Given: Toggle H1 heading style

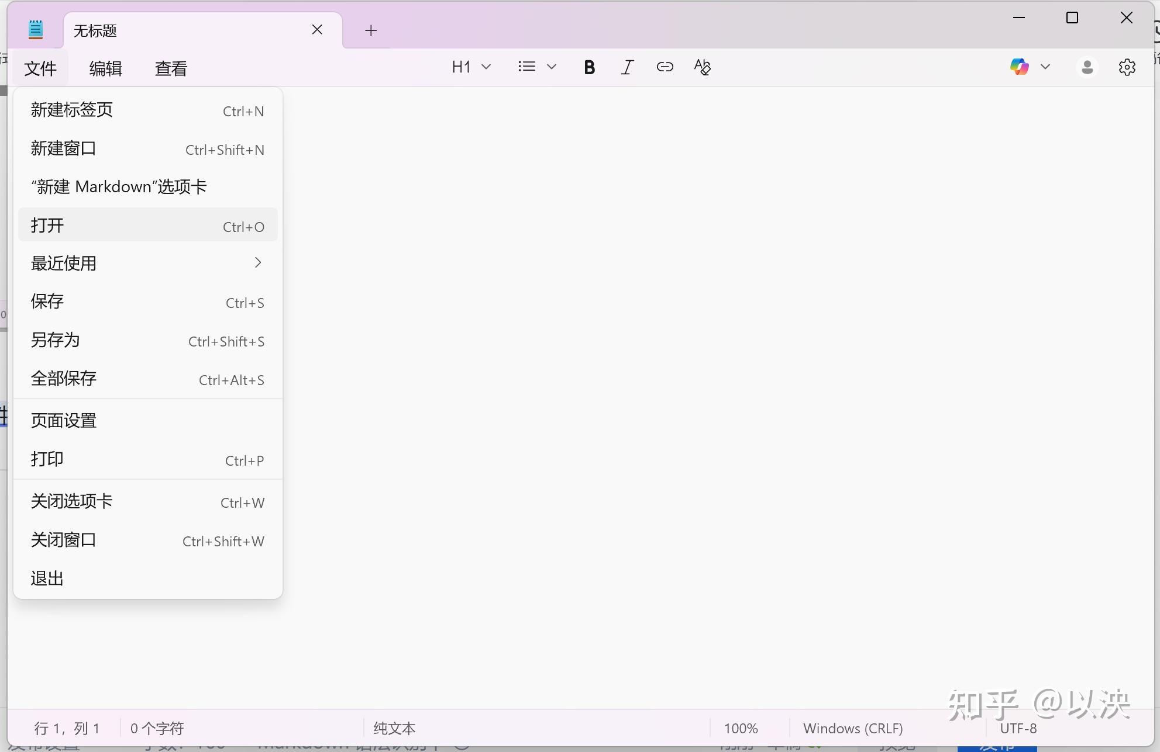Looking at the screenshot, I should point(461,67).
